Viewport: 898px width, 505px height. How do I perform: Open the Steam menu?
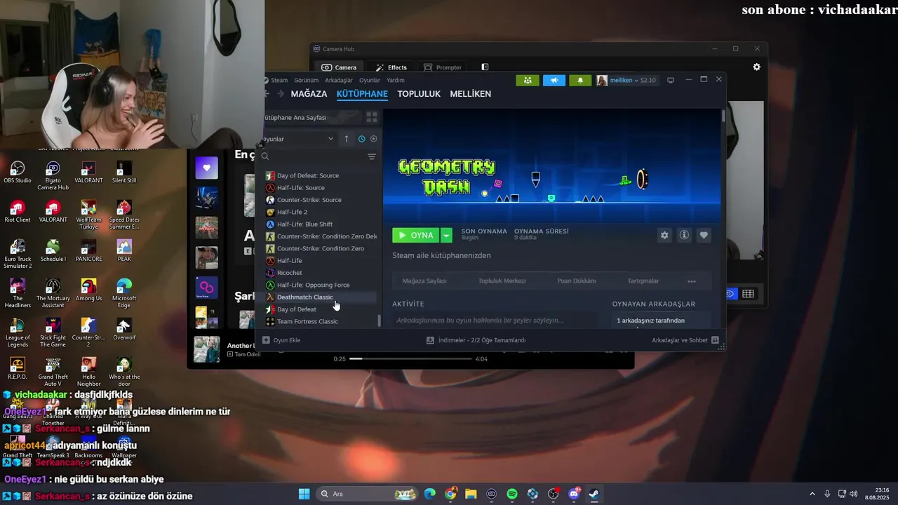(279, 80)
